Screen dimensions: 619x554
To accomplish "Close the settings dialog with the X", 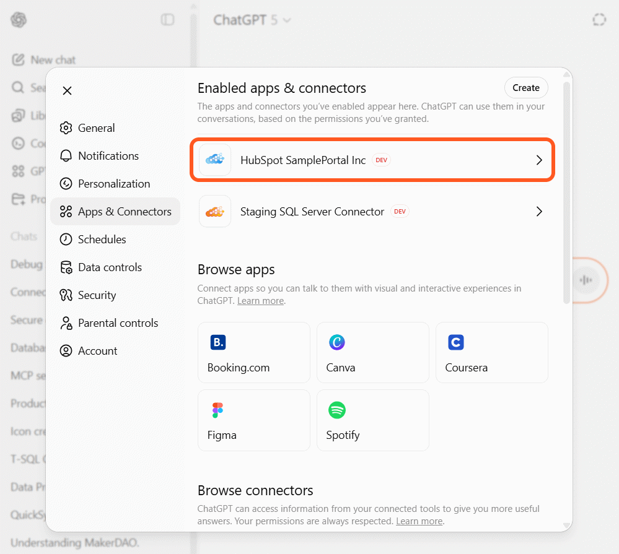I will pos(67,90).
